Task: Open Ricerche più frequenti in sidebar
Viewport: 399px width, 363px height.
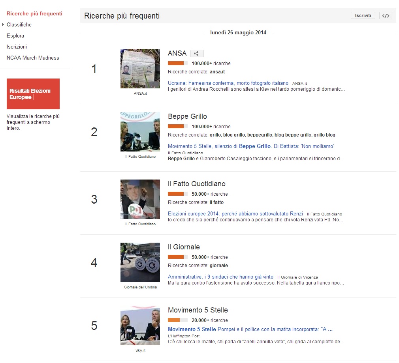Action: click(x=34, y=14)
